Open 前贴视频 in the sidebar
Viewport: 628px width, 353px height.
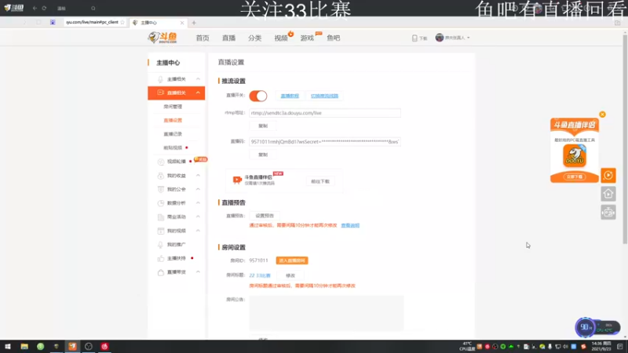tap(173, 147)
